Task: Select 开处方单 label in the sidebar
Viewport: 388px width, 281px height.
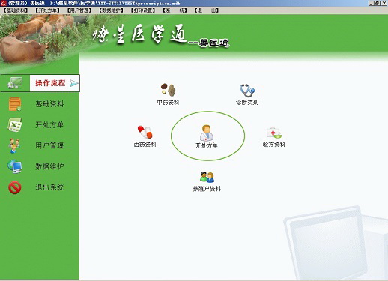Action: tap(49, 124)
